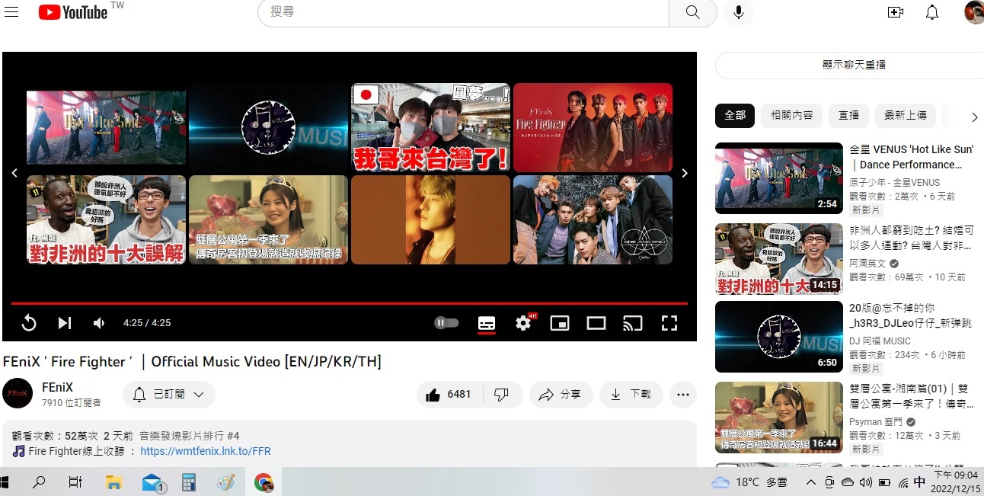Open 阿滴英文 channel from sidebar
Image resolution: width=984 pixels, height=496 pixels.
click(x=868, y=263)
